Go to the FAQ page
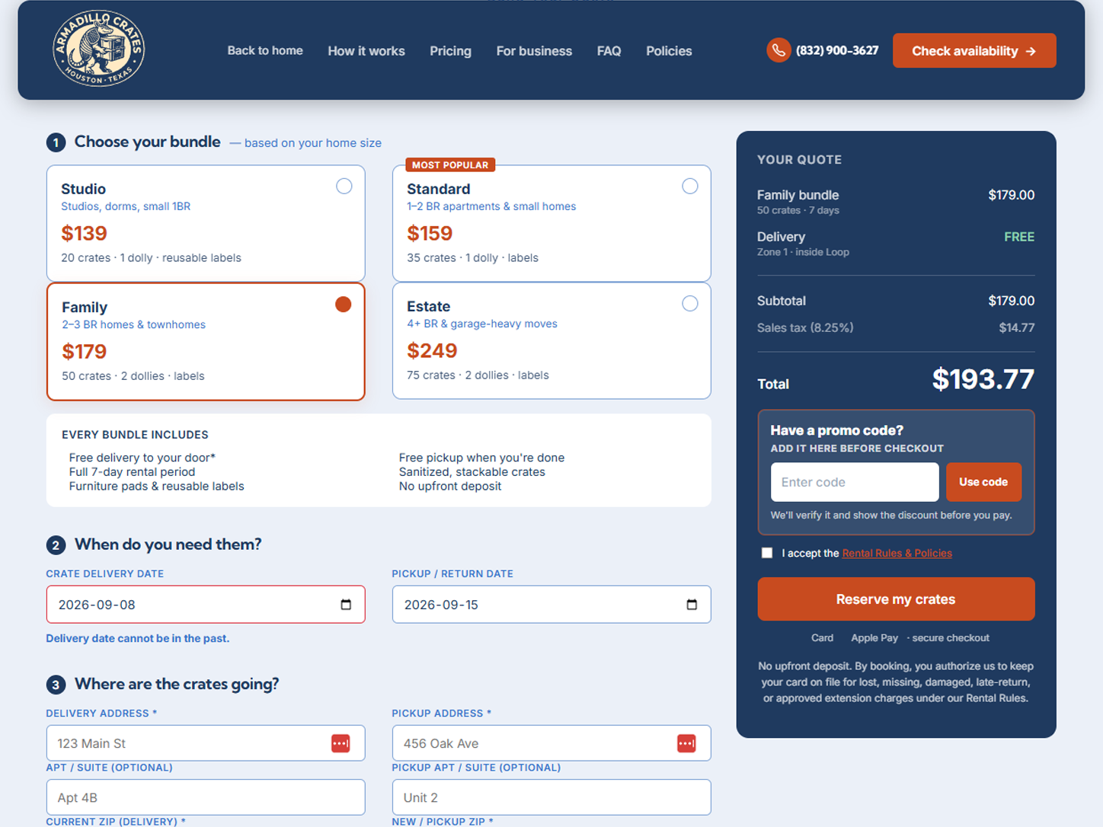The height and width of the screenshot is (827, 1103). tap(609, 51)
